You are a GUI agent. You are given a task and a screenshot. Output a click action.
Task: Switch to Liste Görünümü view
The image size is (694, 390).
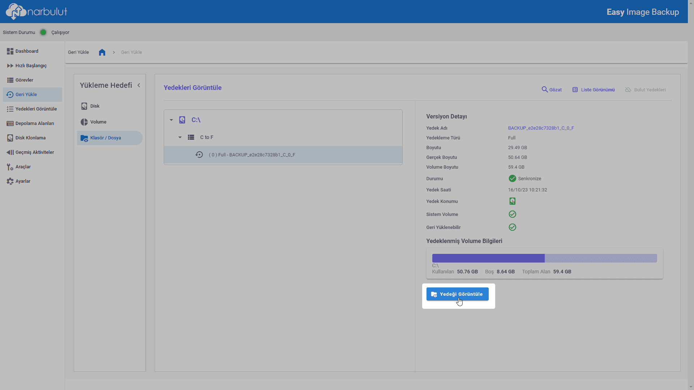tap(594, 90)
